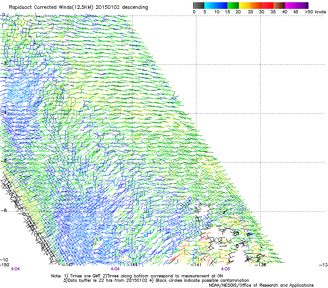This screenshot has width=328, height=288.
Task: Pick the red 30-35 knots legend segment
Action: pos(268,5)
